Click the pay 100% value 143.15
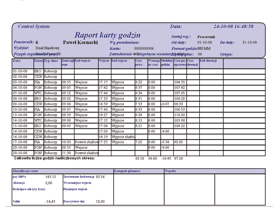The height and width of the screenshot is (207, 273). (x=51, y=177)
